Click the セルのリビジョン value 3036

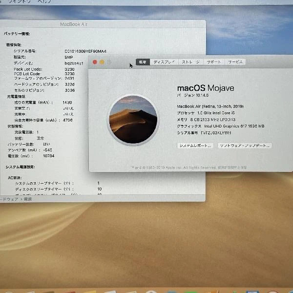tap(70, 90)
